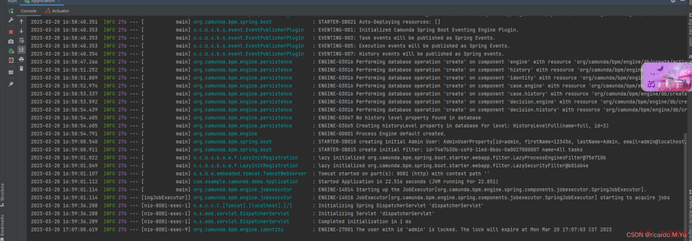Switch to the Console tab
Screen dimensions: 692x241
(x=29, y=11)
